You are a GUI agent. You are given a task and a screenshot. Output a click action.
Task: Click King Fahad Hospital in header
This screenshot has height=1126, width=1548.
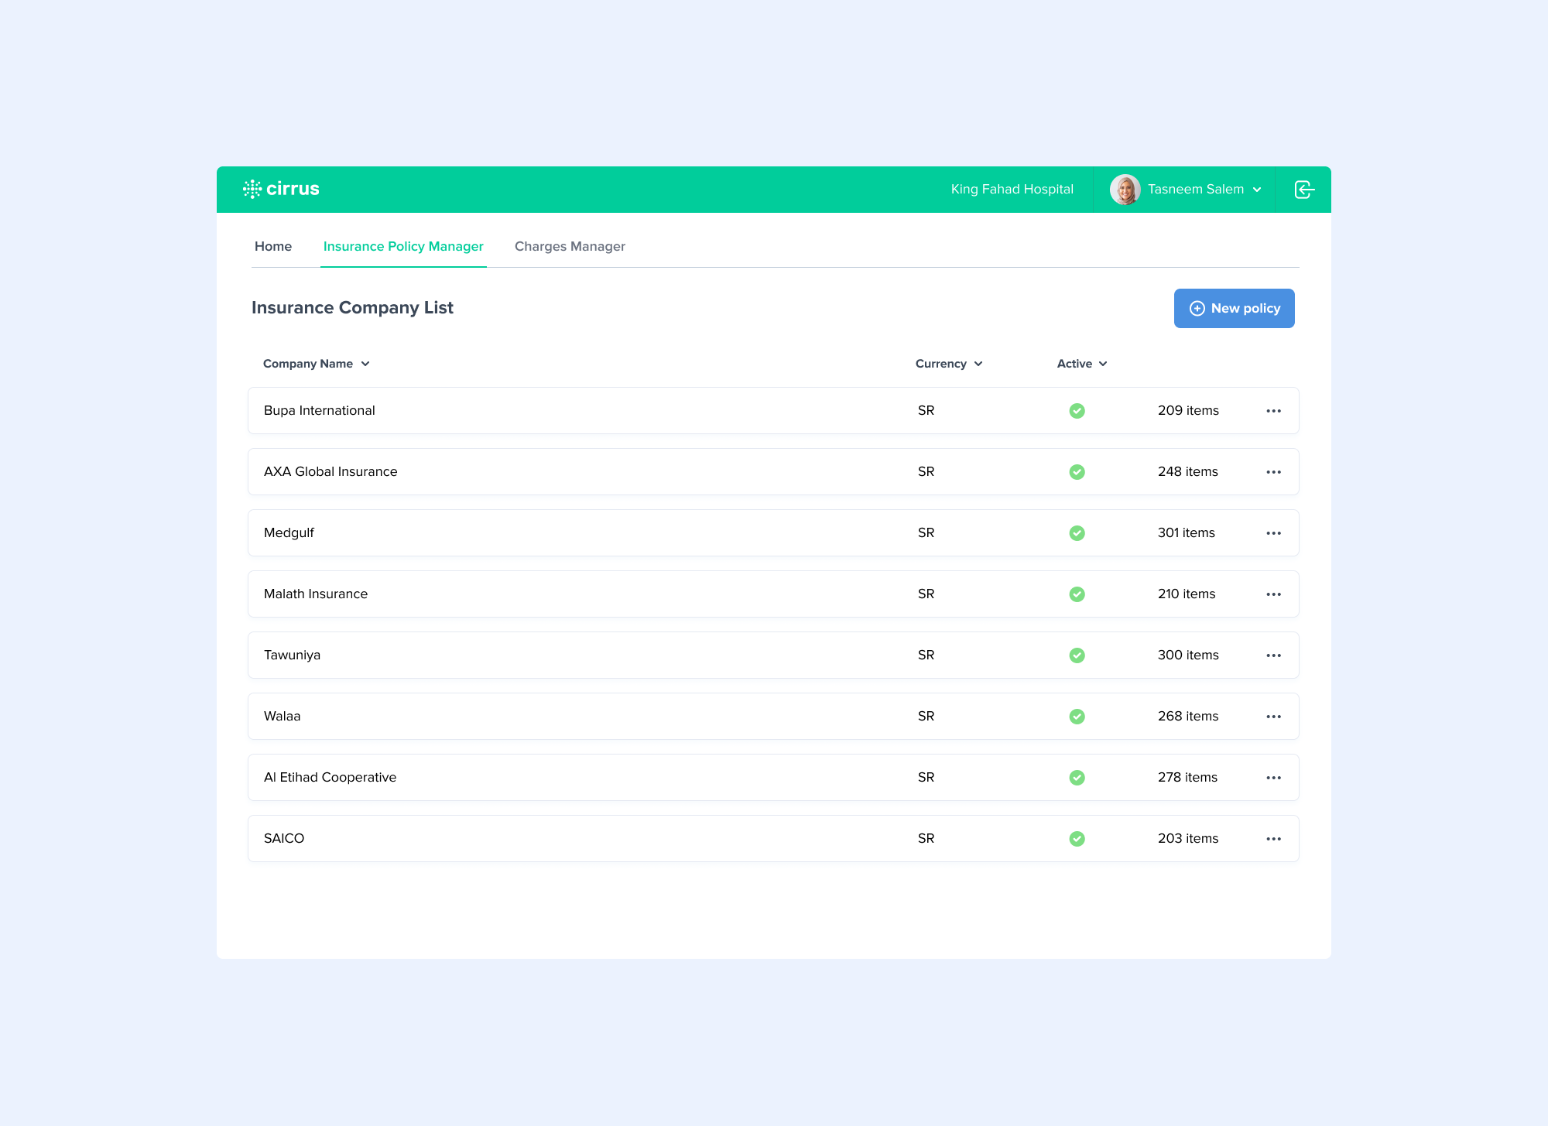point(1012,190)
